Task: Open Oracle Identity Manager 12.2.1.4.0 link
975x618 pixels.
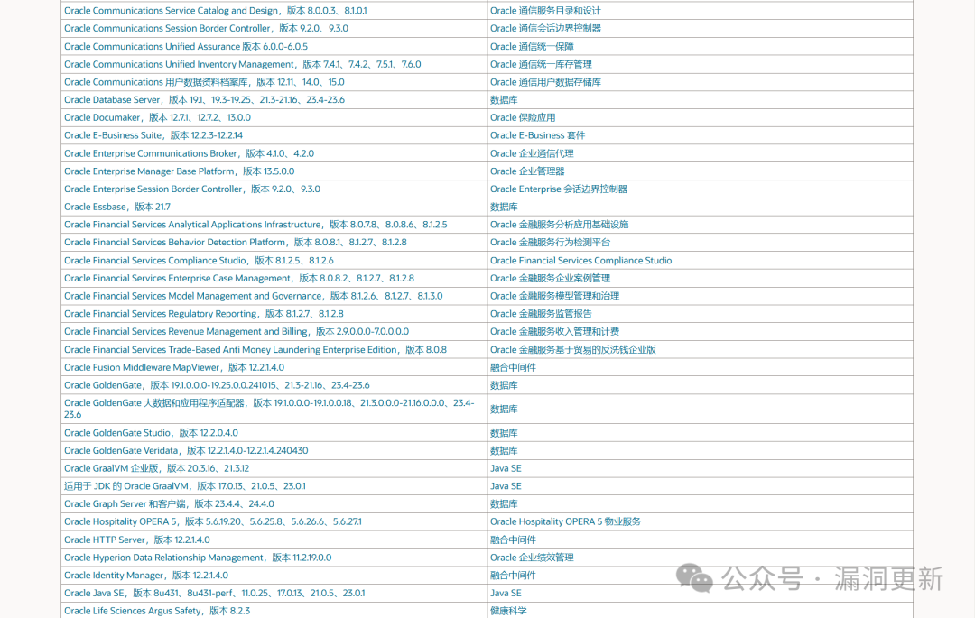Action: click(x=146, y=576)
